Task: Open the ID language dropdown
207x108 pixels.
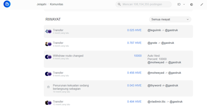Action: (181, 4)
